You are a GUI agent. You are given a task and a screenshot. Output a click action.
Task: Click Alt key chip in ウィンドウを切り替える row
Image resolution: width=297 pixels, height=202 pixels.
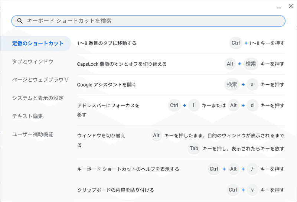156,136
